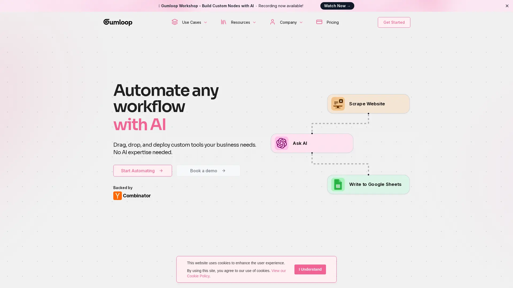Image resolution: width=513 pixels, height=288 pixels.
Task: Dismiss cookies with I Understand
Action: click(x=310, y=269)
